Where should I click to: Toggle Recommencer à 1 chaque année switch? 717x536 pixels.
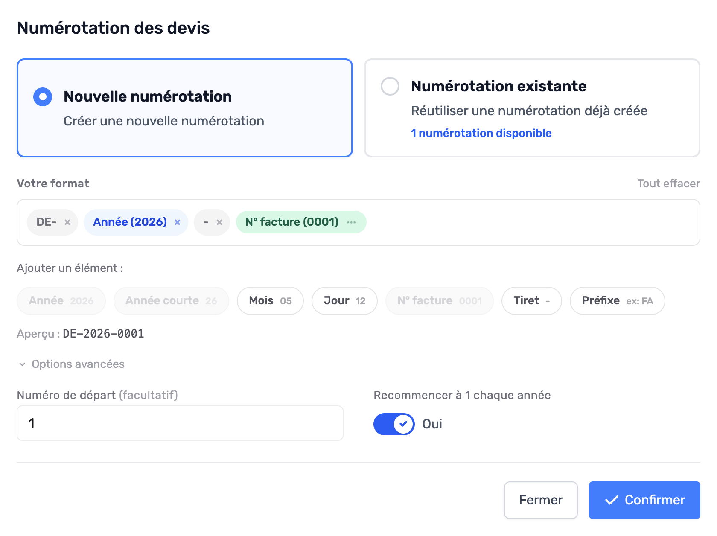[394, 424]
